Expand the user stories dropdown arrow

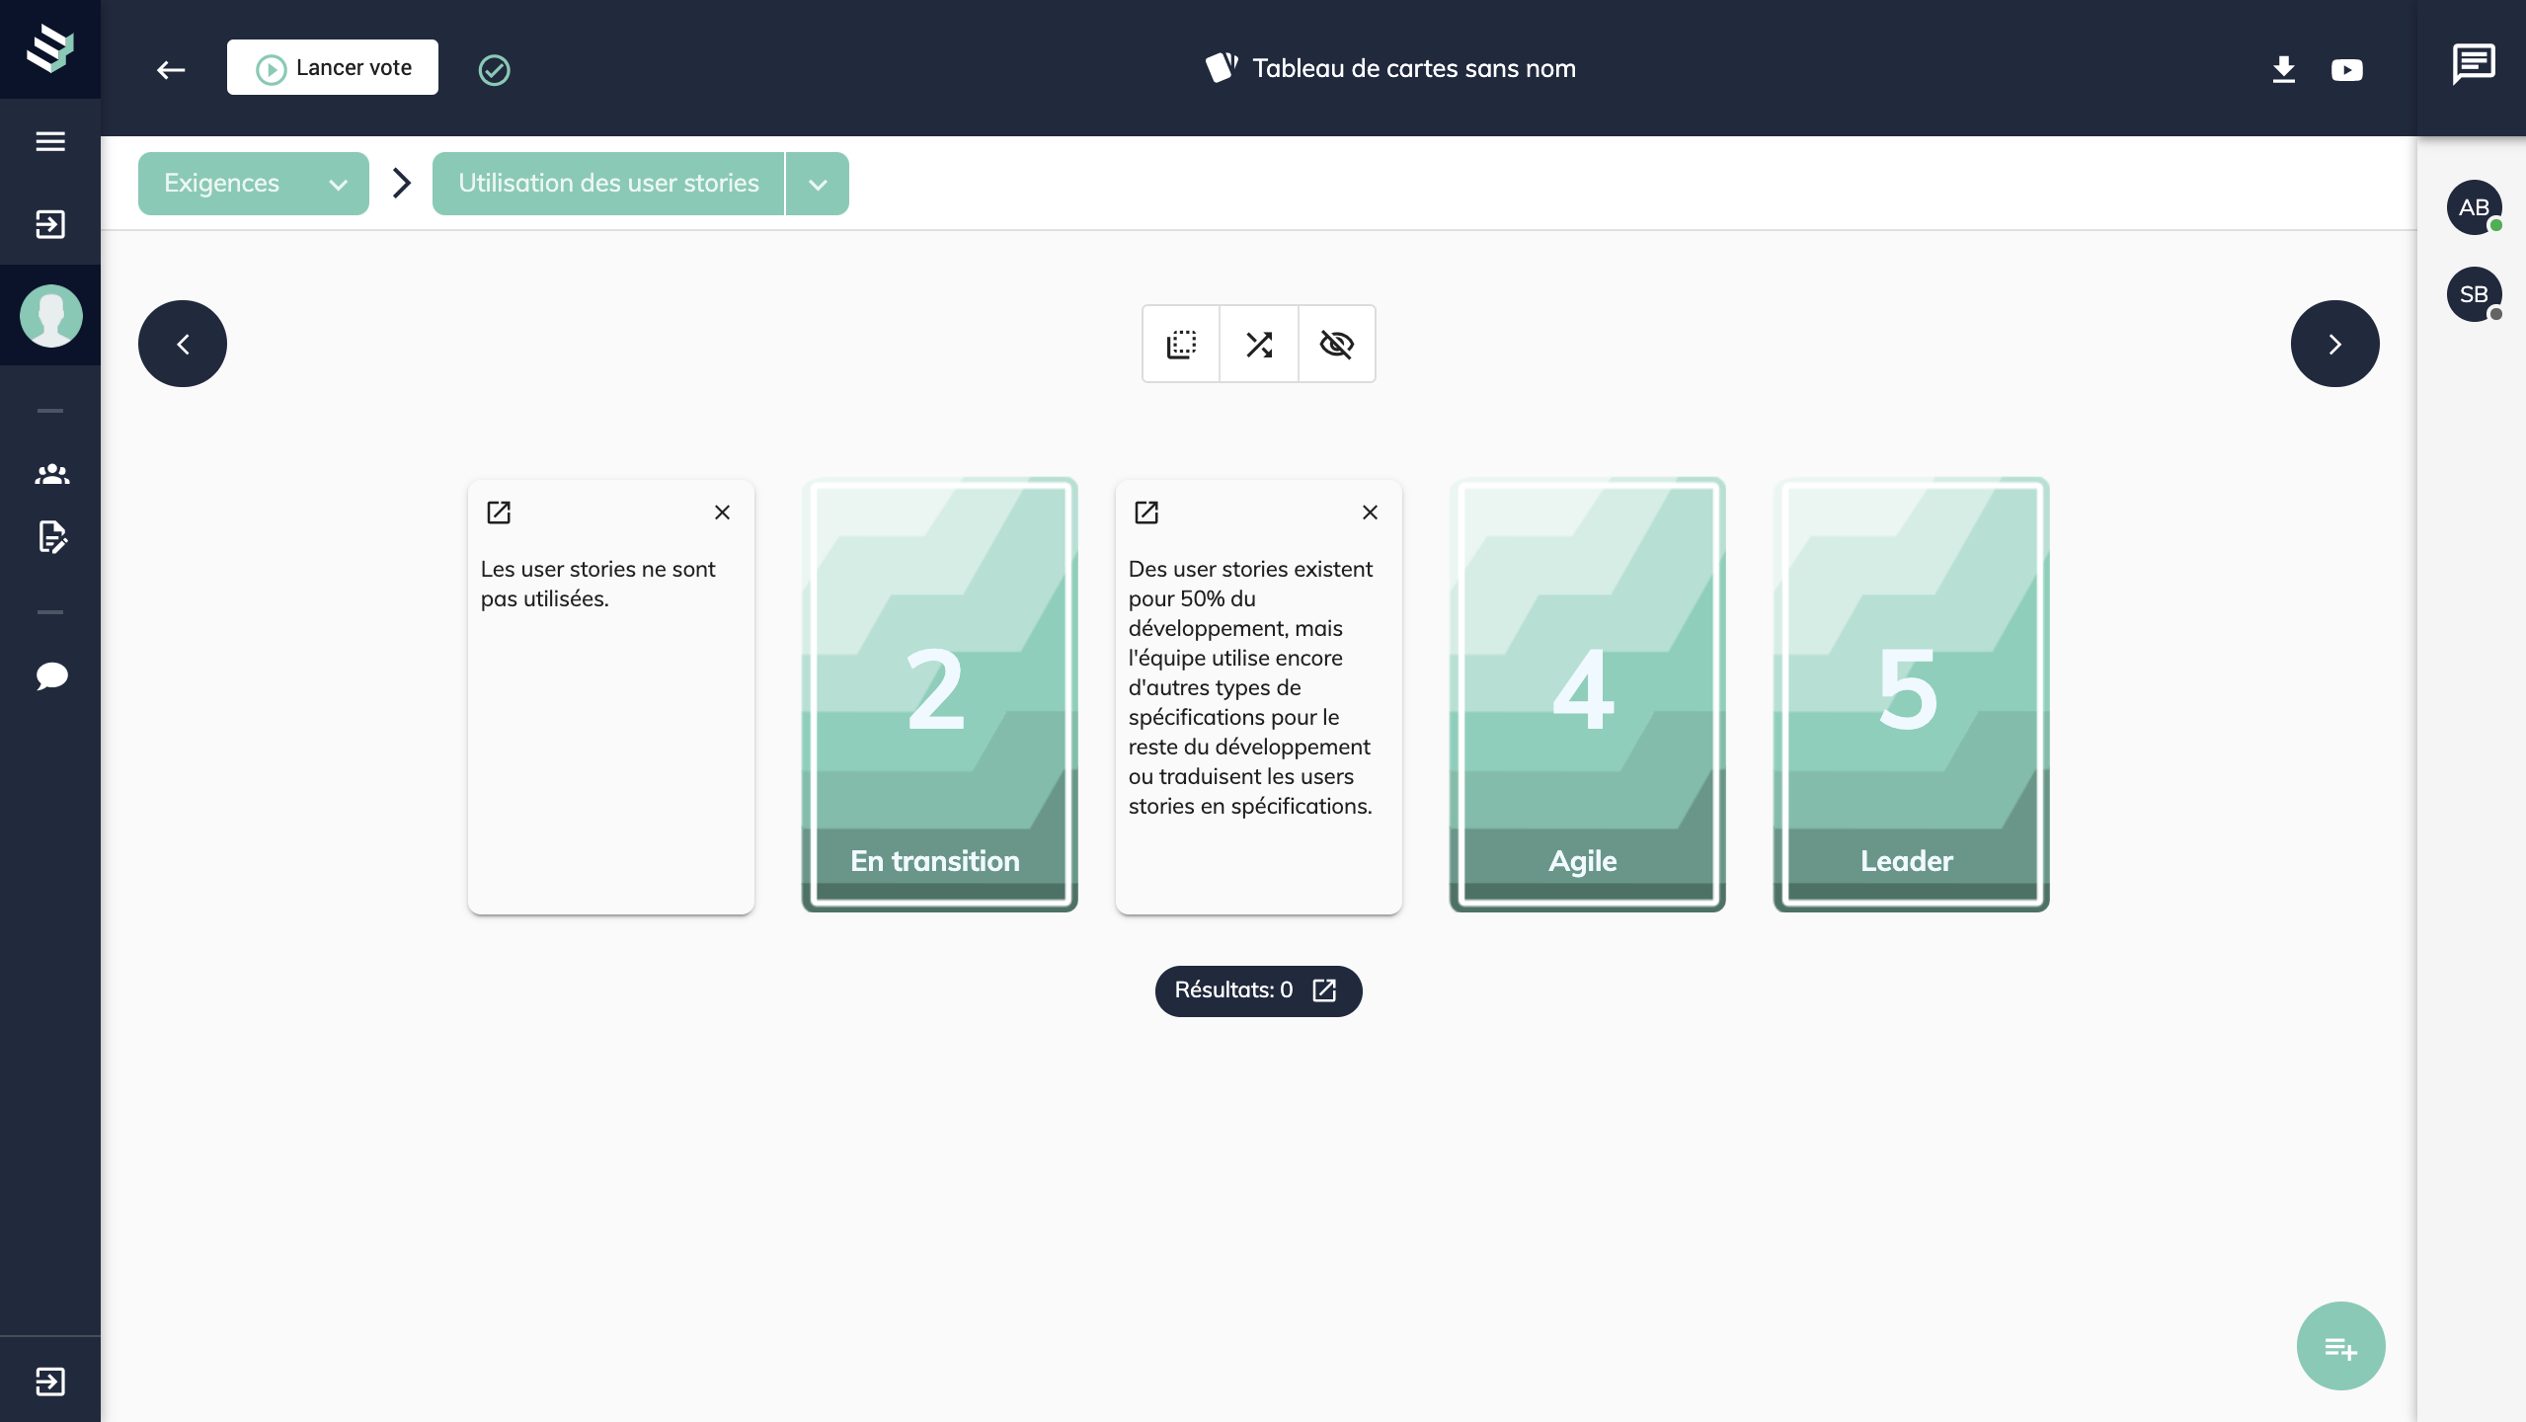818,184
